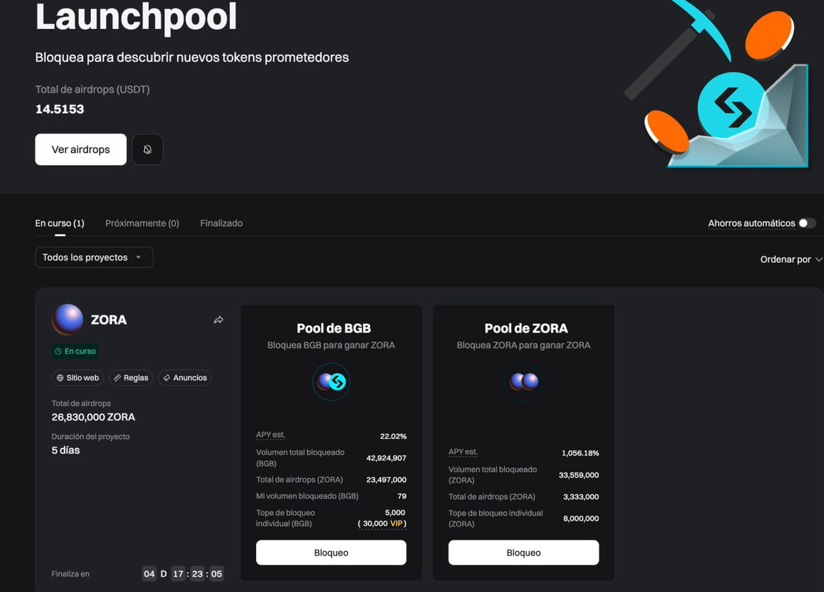Screen dimensions: 824x592
Task: Click APY est. label in BGB pool
Action: pyautogui.click(x=271, y=435)
